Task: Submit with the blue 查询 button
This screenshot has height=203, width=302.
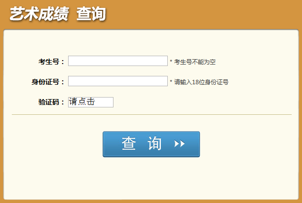Action: (151, 144)
